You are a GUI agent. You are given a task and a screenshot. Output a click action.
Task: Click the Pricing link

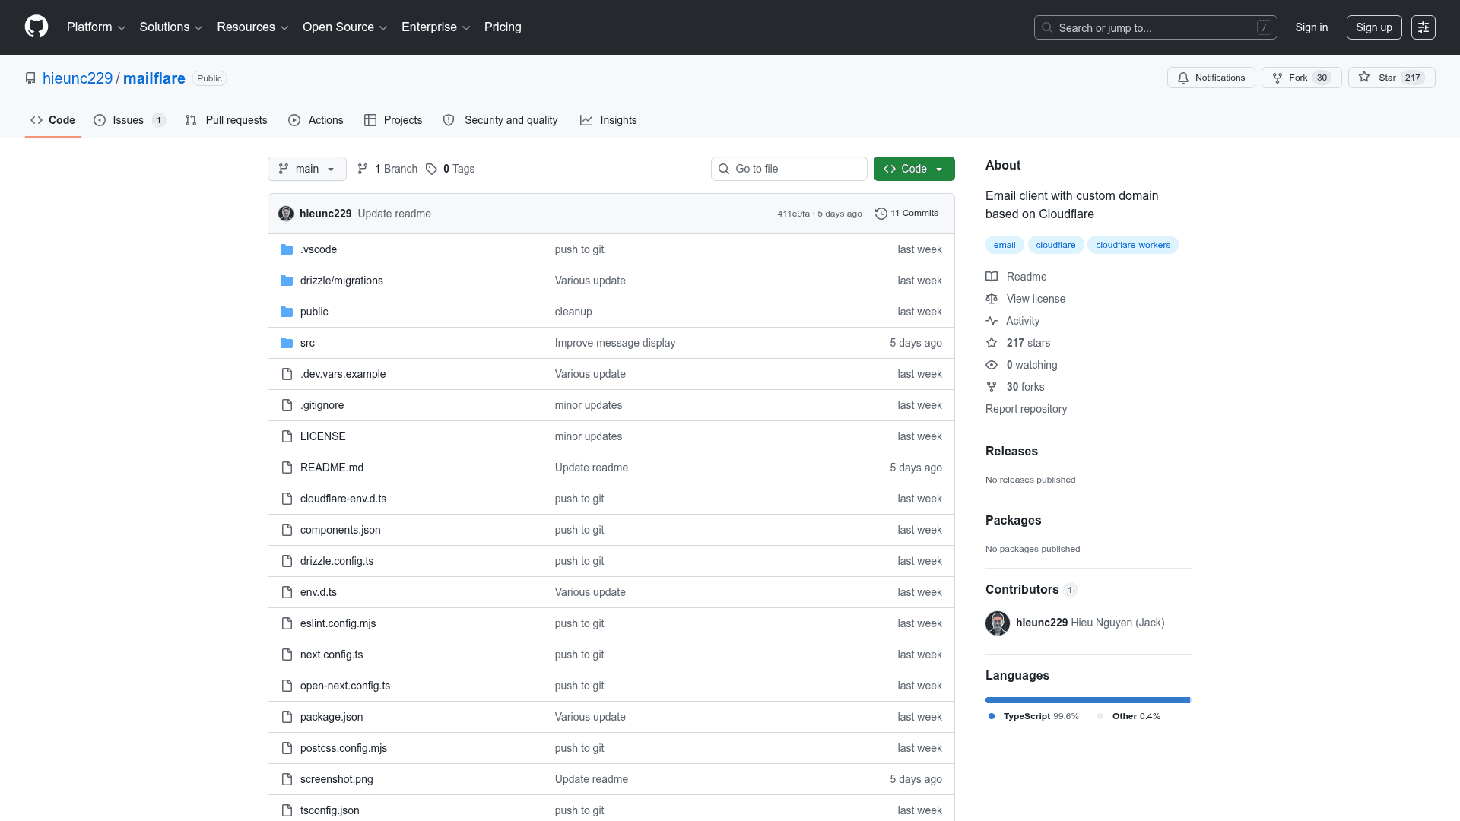[503, 27]
